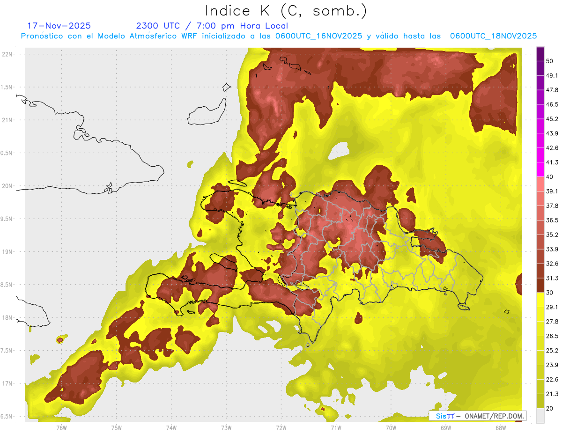
Task: Click the 20N latitude axis label
Action: (x=8, y=186)
